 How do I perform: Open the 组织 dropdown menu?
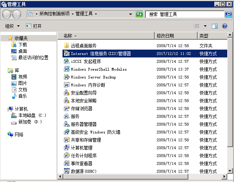[x=12, y=26]
